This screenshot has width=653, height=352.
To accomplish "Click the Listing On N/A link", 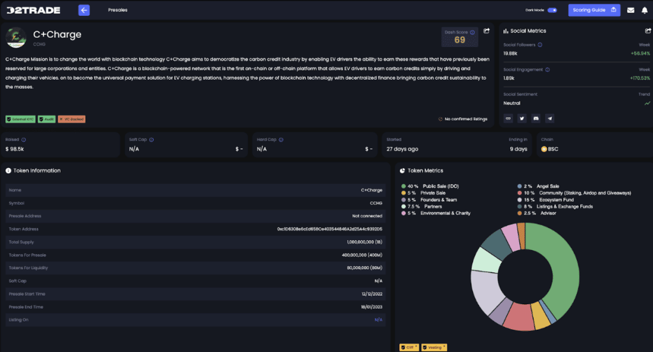I will coord(378,320).
